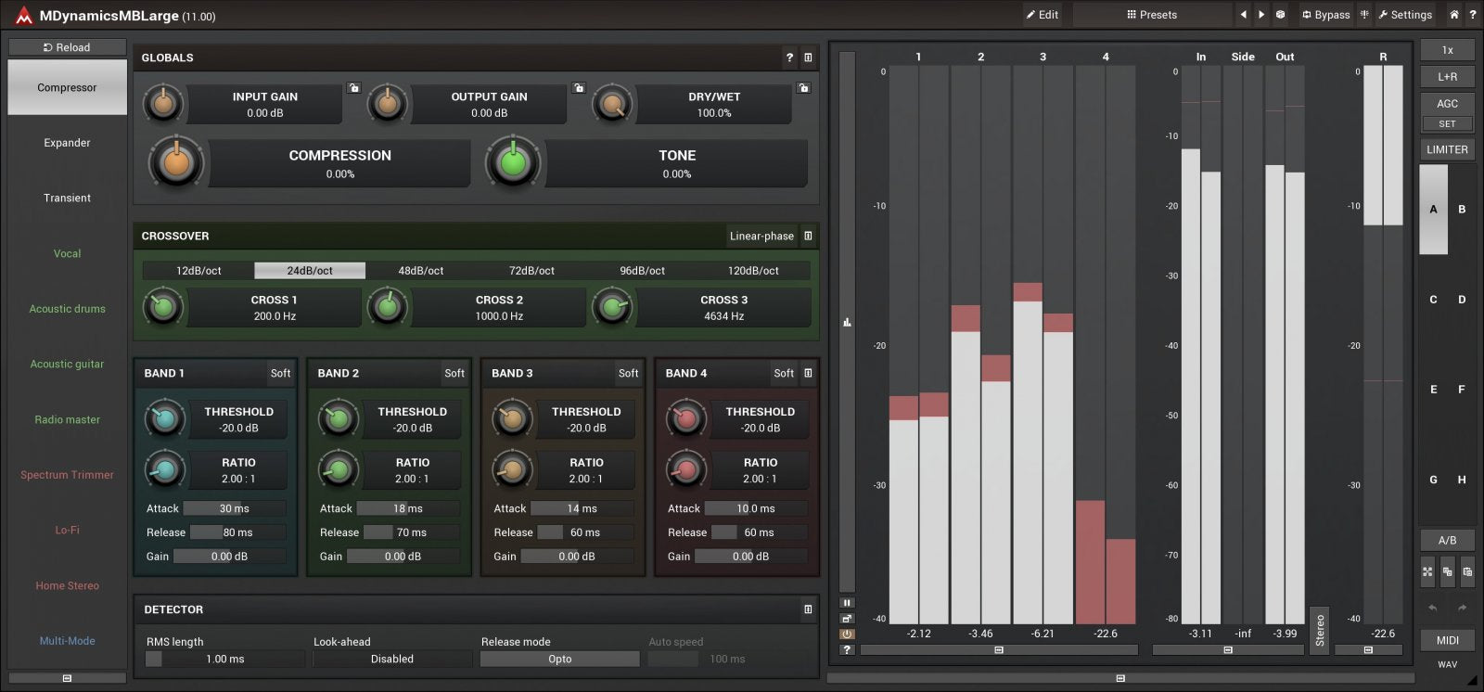Toggle the LIMITER button
1484x692 pixels.
coord(1447,149)
